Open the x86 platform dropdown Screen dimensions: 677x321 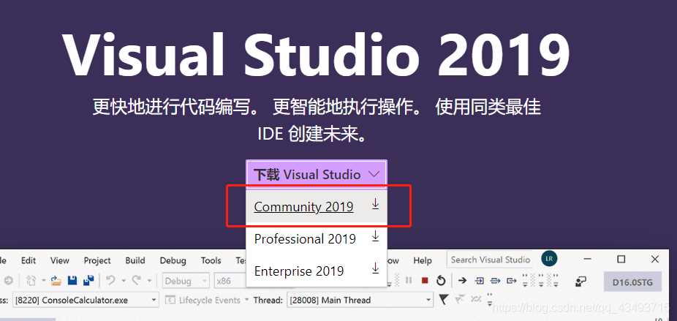click(x=230, y=281)
